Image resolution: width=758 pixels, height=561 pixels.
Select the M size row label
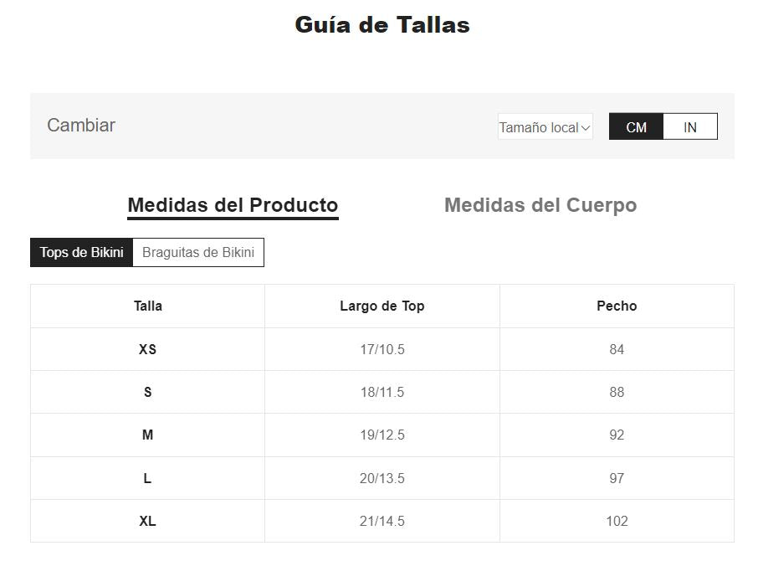(x=148, y=435)
